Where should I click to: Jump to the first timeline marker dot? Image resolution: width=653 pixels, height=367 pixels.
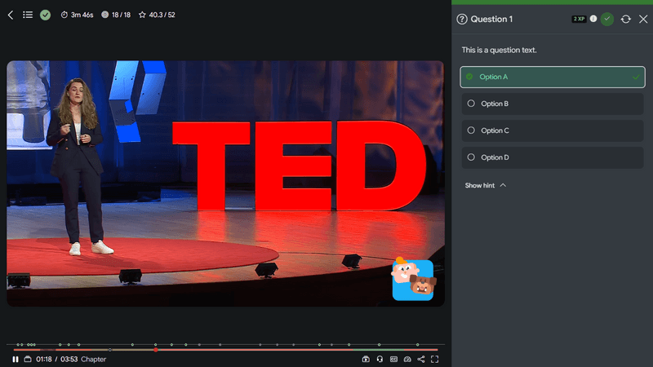[18, 344]
